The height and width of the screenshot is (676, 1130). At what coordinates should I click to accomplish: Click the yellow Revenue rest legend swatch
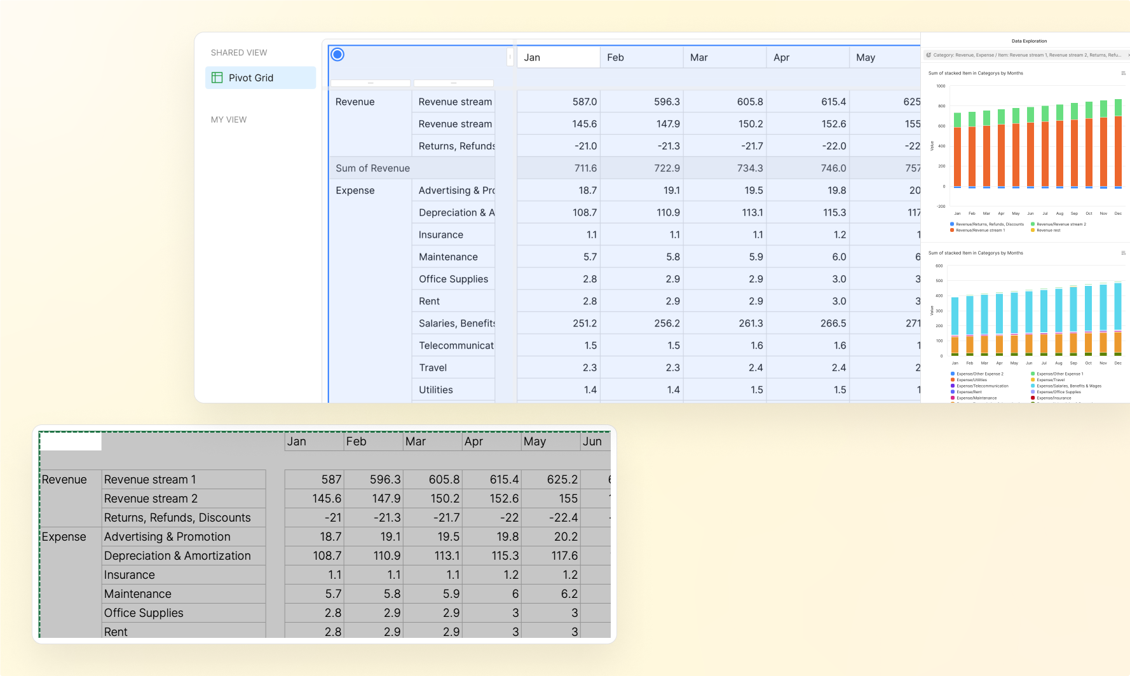click(x=1033, y=230)
